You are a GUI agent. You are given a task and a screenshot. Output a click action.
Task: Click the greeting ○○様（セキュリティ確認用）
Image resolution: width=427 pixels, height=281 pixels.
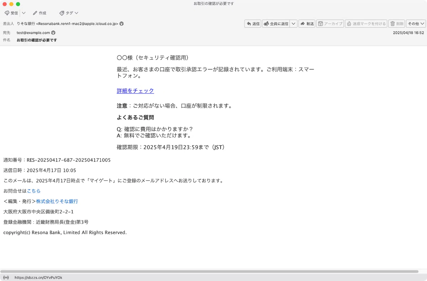153,58
